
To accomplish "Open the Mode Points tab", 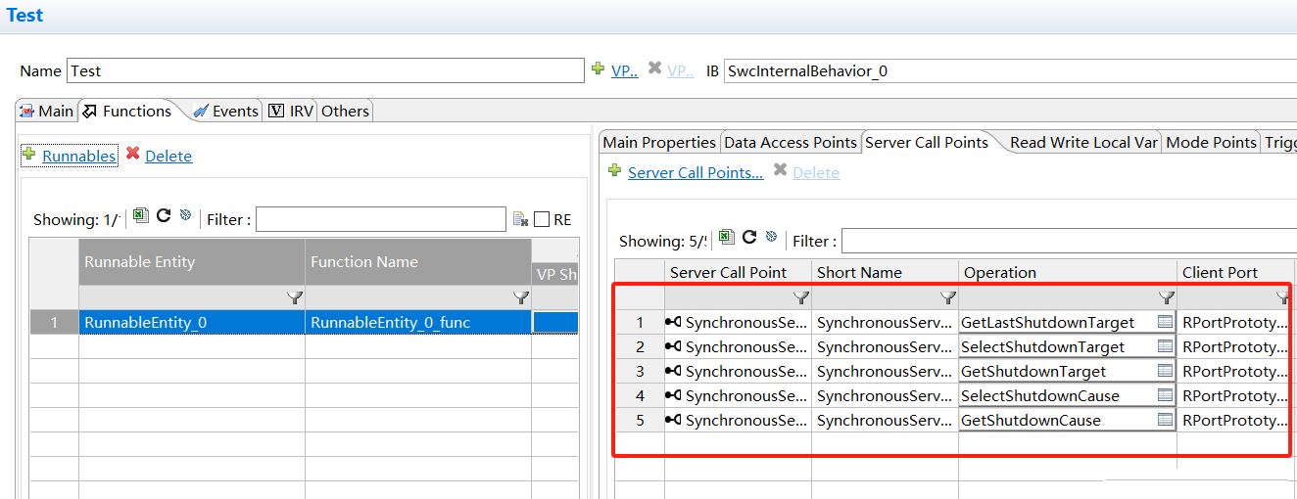I will [x=1211, y=142].
